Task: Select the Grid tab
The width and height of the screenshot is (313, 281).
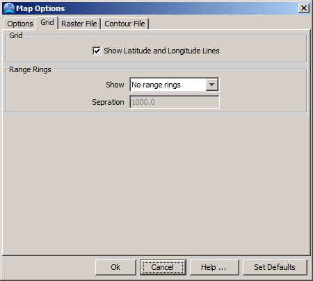Action: 47,22
